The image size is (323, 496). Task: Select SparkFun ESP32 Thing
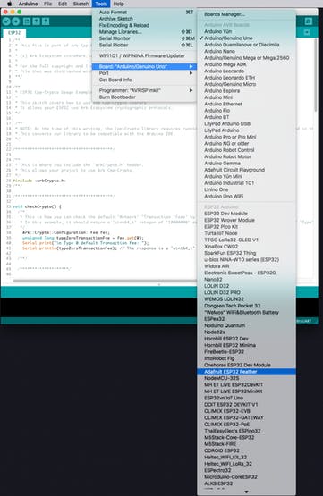[246, 253]
